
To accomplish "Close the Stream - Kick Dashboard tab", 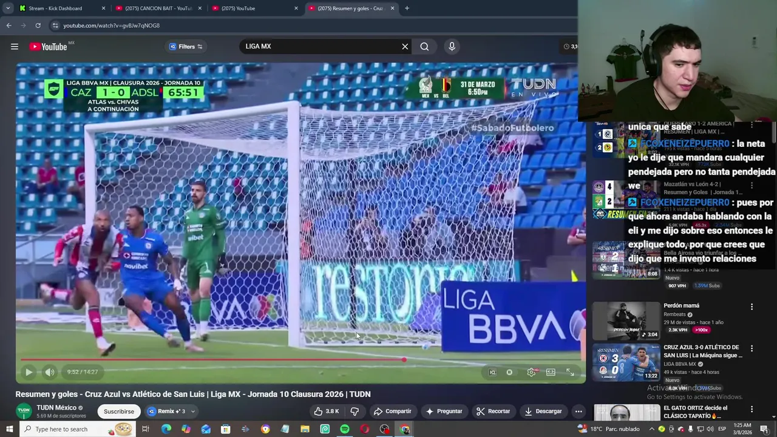I will 103,8.
